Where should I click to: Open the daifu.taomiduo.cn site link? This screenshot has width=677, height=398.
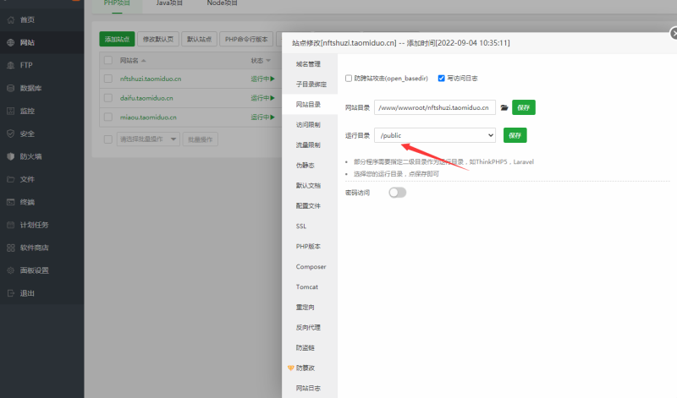(146, 98)
